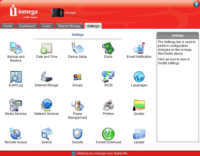The image size is (200, 156).
Task: Open the Event Log icon
Action: point(16,77)
